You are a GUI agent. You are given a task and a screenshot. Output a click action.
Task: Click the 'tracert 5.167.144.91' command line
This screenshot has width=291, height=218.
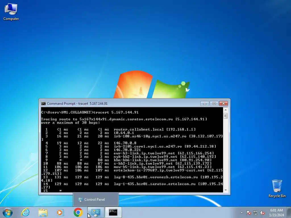tap(116, 112)
